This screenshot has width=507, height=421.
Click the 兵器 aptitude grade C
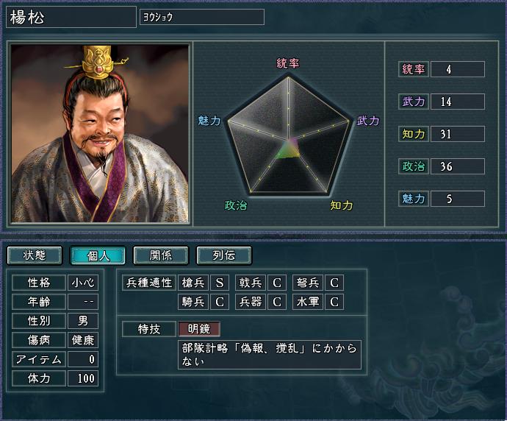[x=277, y=302]
